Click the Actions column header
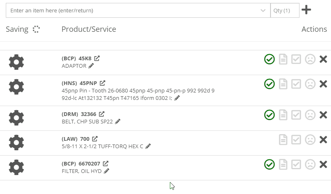 click(314, 29)
